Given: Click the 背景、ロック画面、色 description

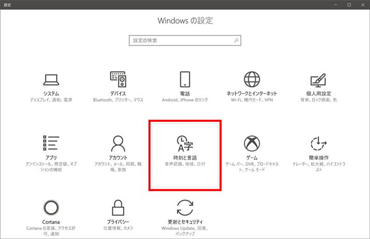Looking at the screenshot, I should click(319, 100).
